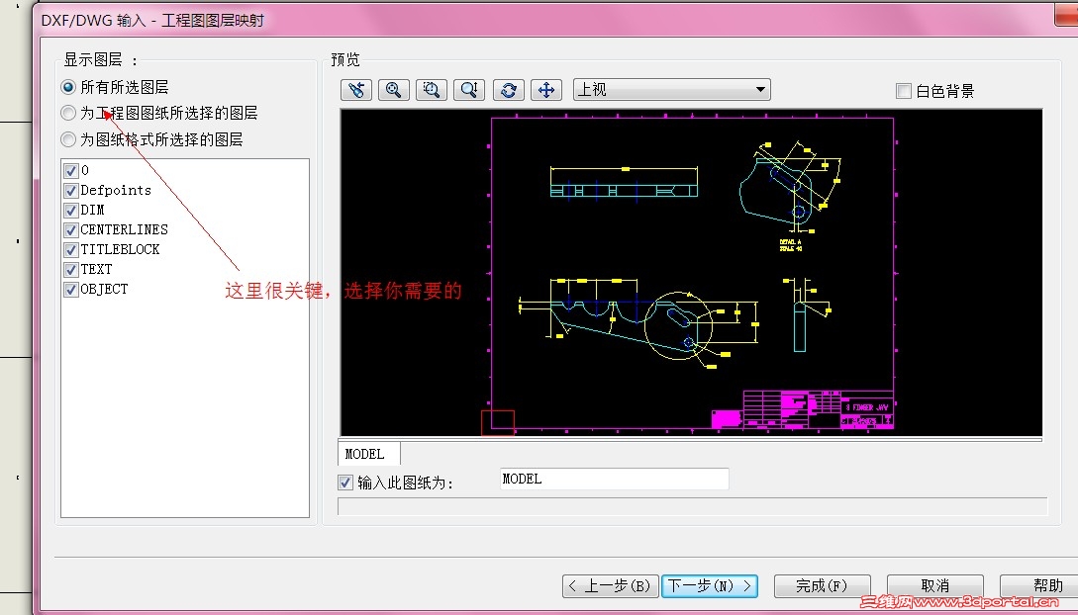Click the OBJECT layer name text
The image size is (1078, 615).
click(105, 289)
